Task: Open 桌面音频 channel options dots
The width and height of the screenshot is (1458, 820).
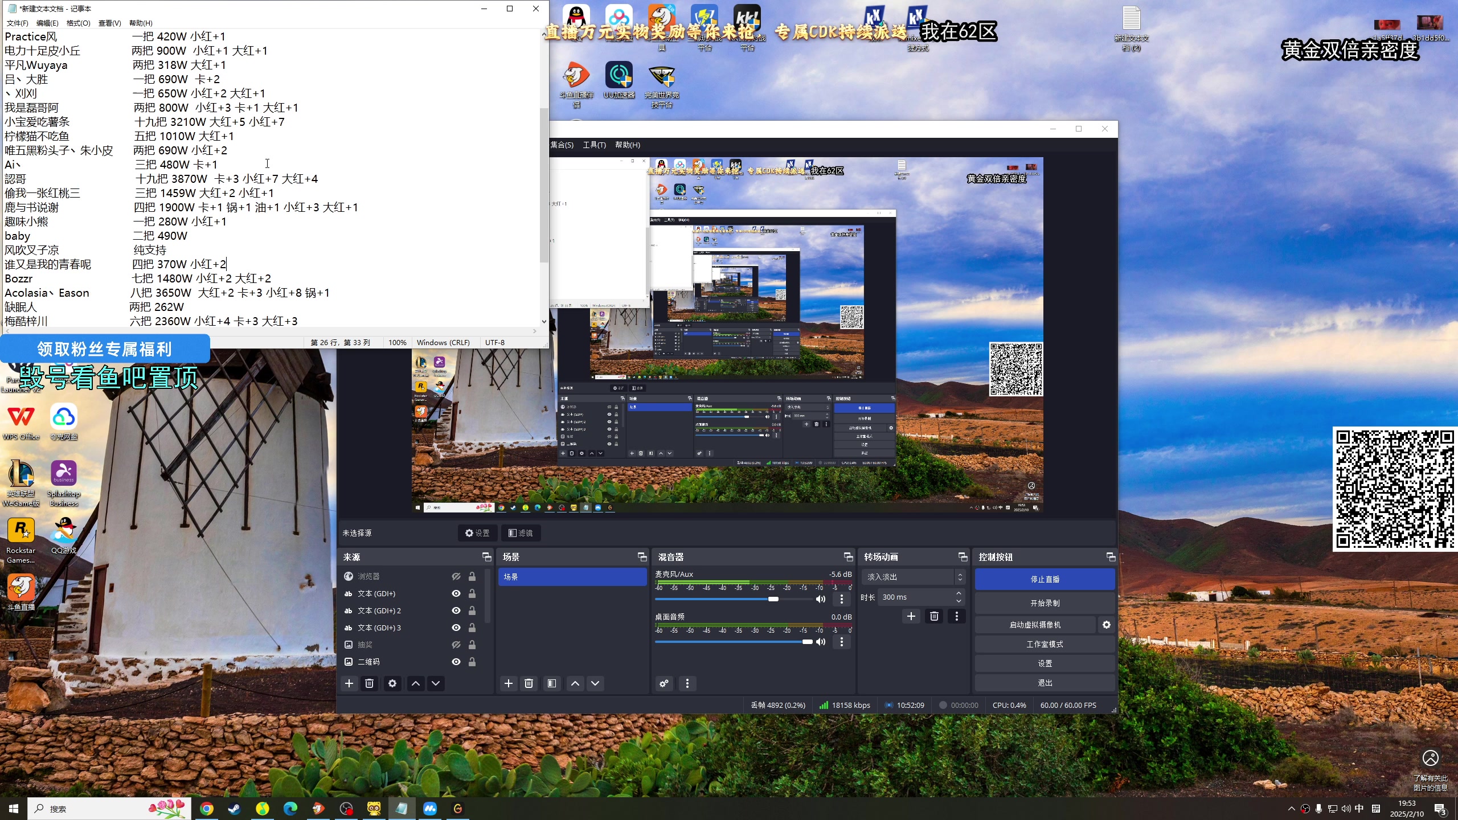Action: click(x=842, y=642)
